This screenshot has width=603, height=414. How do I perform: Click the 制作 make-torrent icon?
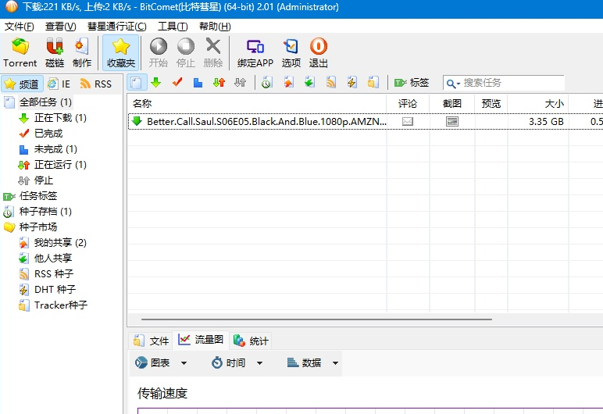(82, 52)
